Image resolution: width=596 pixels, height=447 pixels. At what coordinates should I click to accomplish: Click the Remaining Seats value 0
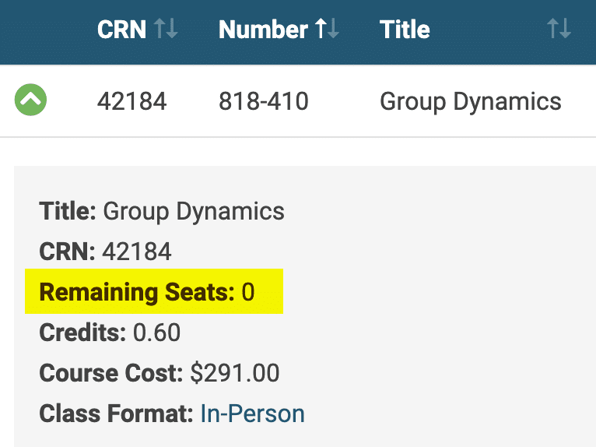click(x=248, y=292)
